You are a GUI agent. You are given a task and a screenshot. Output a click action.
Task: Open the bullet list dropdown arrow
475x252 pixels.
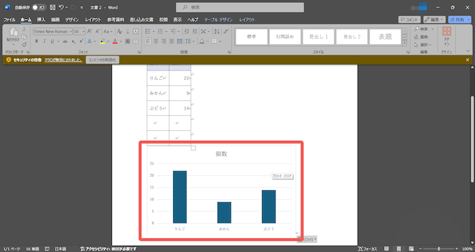pos(153,31)
